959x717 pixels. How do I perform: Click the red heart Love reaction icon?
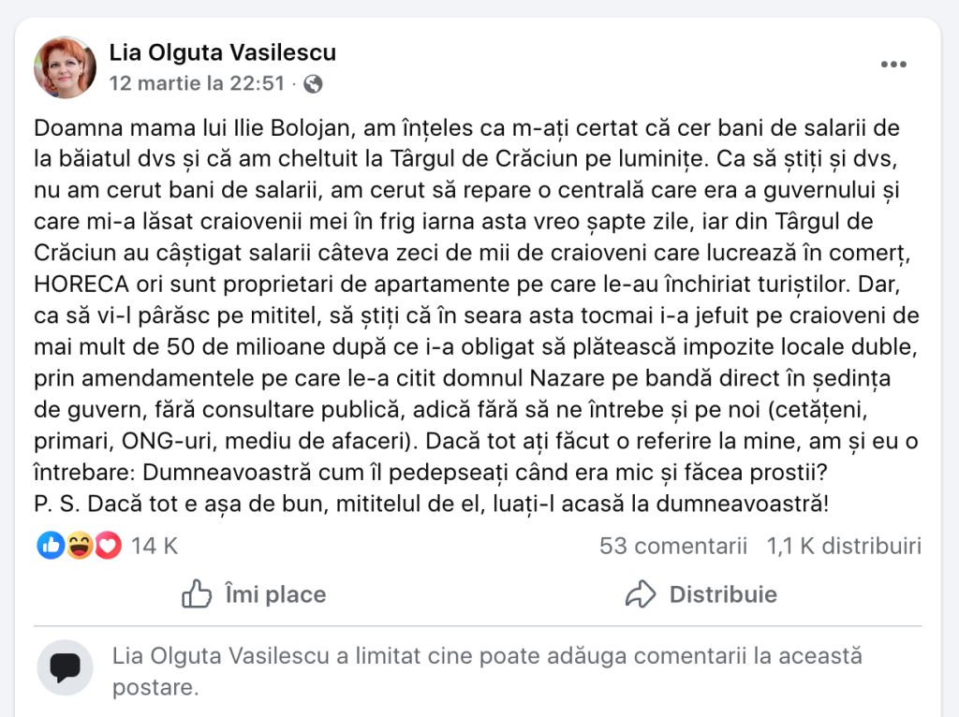click(108, 546)
